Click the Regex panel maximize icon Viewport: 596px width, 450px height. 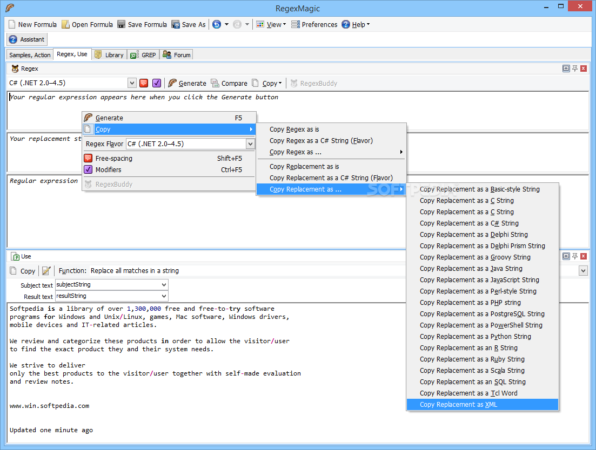click(566, 69)
